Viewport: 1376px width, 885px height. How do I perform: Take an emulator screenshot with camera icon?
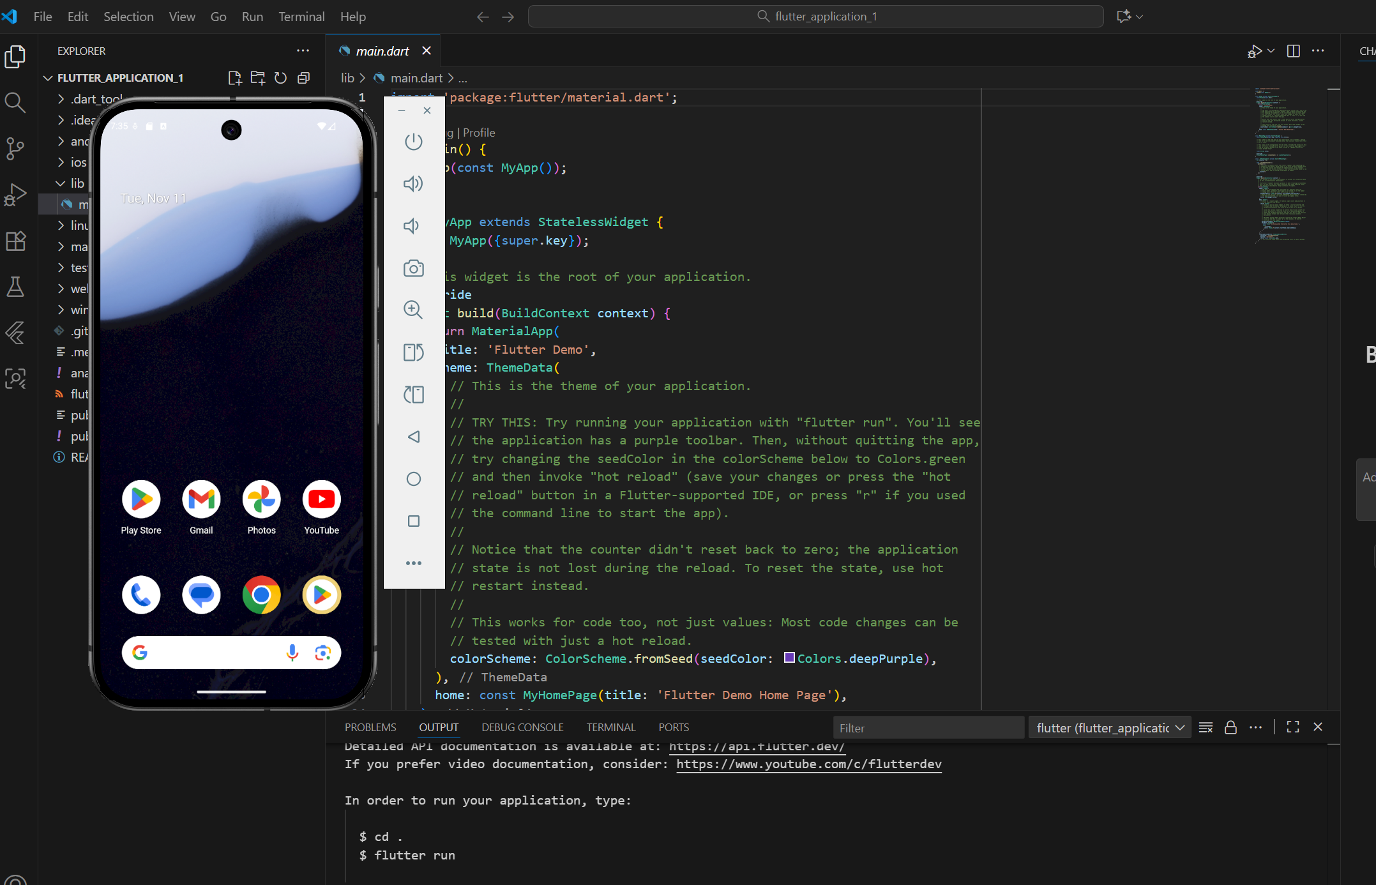[x=413, y=268]
